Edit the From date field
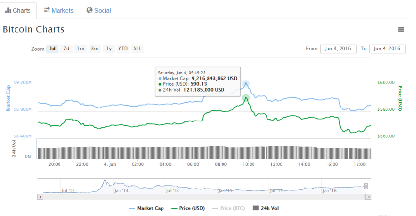This screenshot has width=416, height=216. tap(338, 49)
